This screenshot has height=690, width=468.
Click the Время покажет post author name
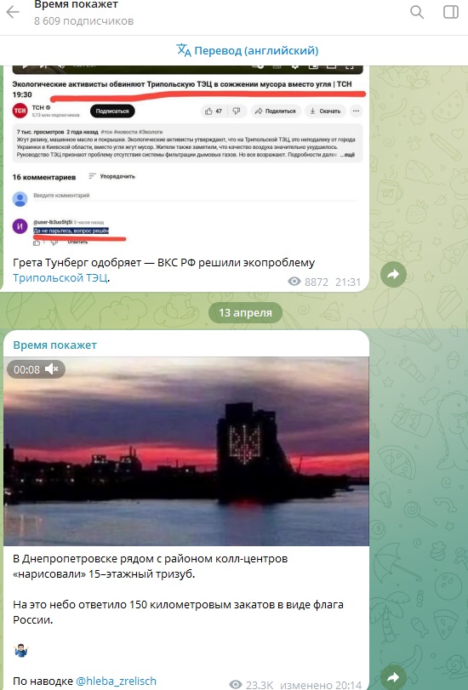55,345
